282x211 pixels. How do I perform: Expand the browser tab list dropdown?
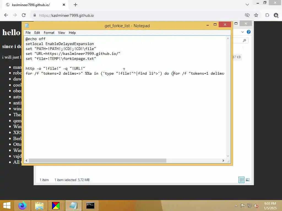pyautogui.click(x=247, y=5)
